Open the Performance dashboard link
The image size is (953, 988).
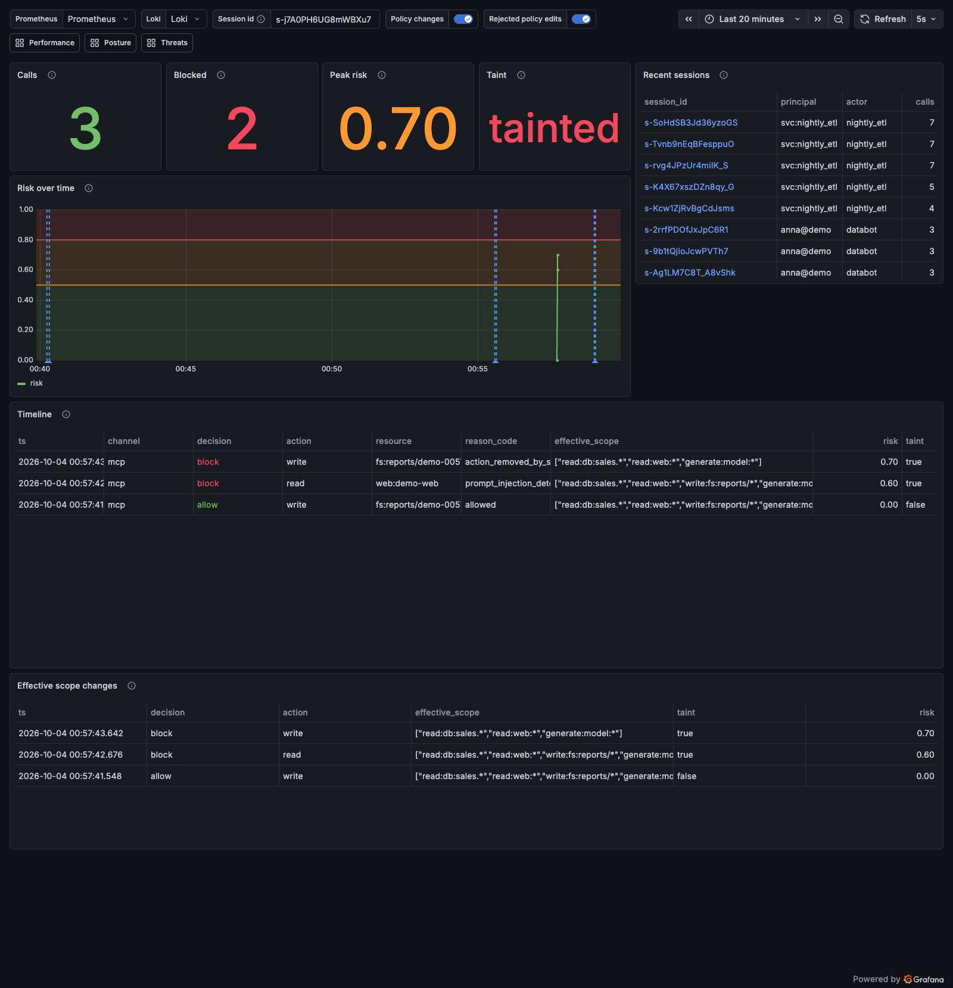pyautogui.click(x=45, y=43)
